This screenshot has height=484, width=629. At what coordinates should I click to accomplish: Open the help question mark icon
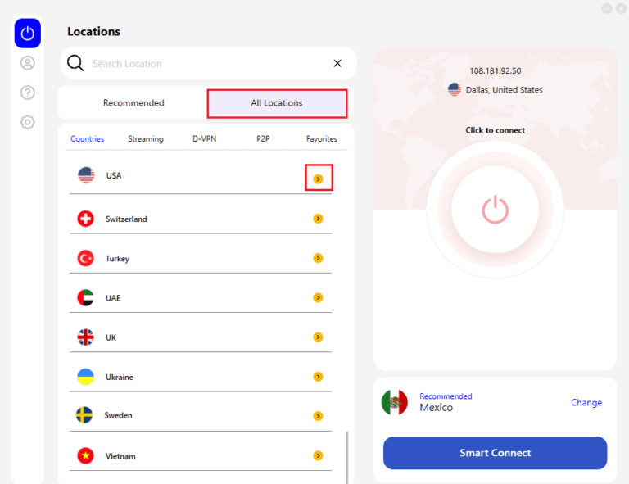click(28, 93)
